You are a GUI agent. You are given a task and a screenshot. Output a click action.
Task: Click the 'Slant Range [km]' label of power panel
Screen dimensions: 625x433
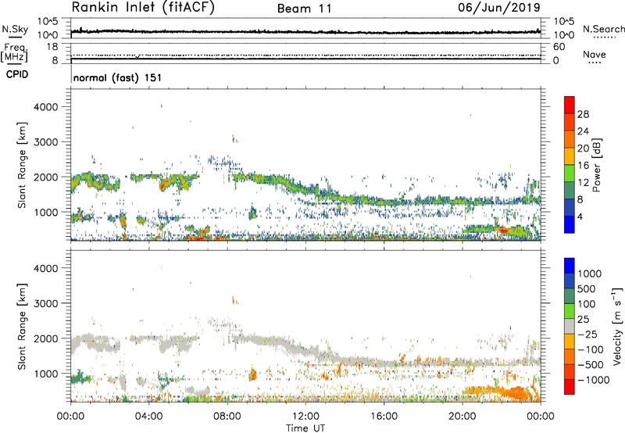click(22, 165)
